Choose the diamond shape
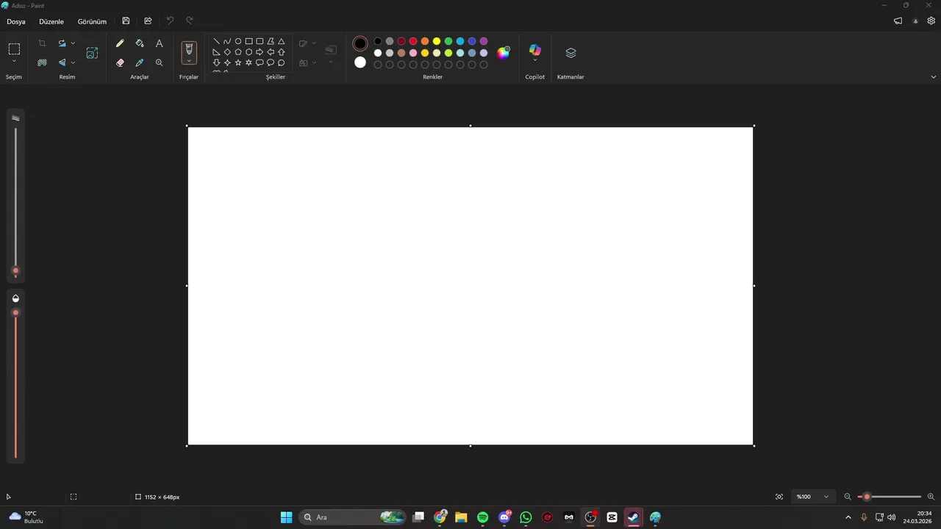941x529 pixels. [x=227, y=52]
